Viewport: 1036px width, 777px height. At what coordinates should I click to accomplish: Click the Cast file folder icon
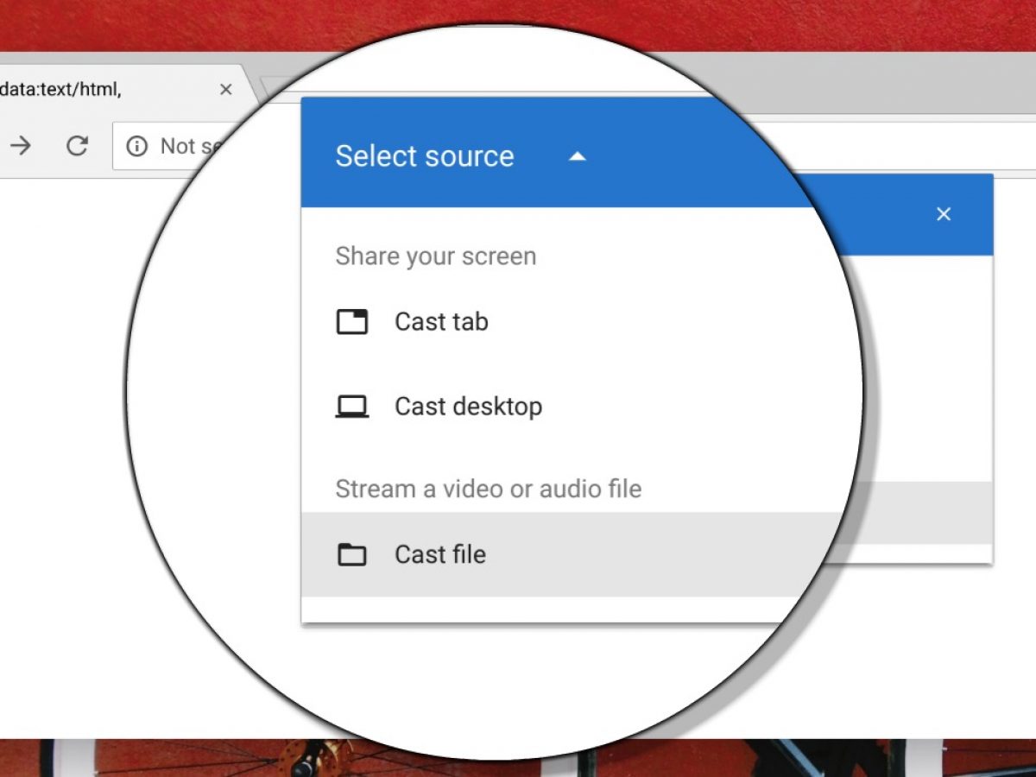pos(351,554)
